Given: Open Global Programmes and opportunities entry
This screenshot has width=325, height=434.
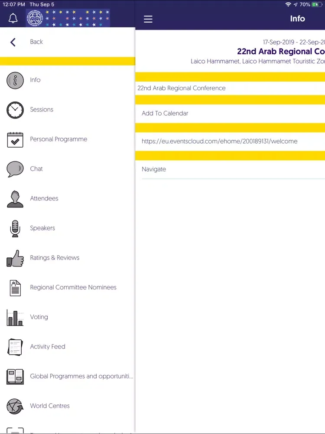Looking at the screenshot, I should 81,376.
